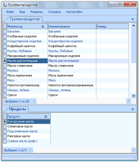Click right arrow on groups horizontal scrollbar
Screen dimensions: 139x162
[129, 101]
